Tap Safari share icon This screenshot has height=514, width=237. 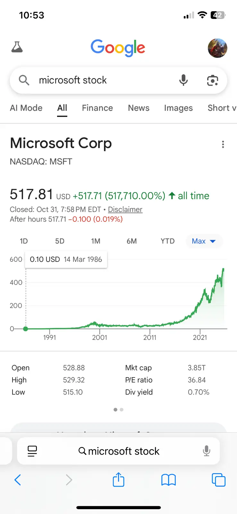pyautogui.click(x=118, y=480)
